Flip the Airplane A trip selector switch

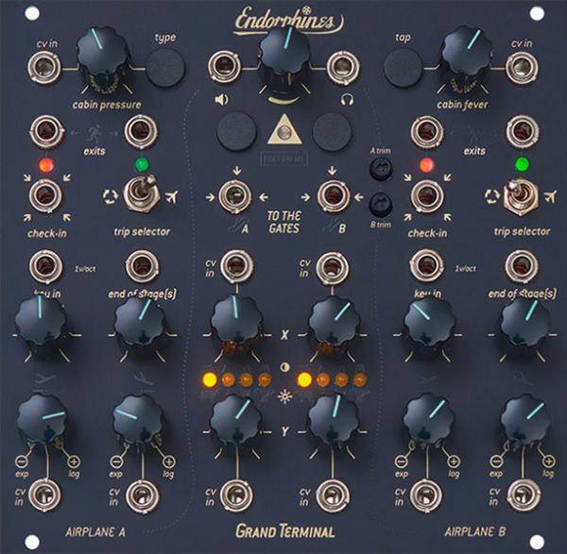[x=142, y=193]
